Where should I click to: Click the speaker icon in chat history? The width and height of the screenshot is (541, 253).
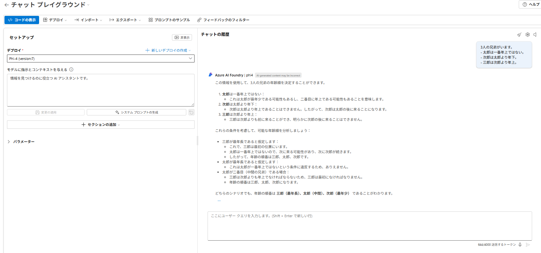(x=535, y=35)
